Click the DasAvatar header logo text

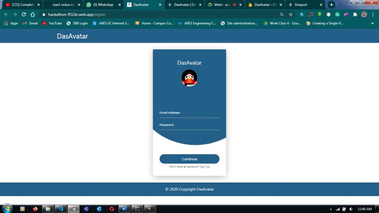coord(72,36)
